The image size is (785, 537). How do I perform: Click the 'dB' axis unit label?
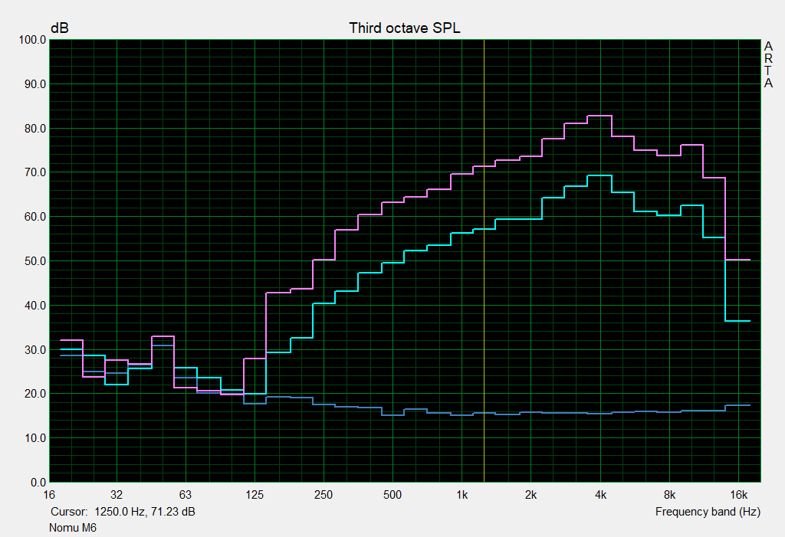pos(60,28)
